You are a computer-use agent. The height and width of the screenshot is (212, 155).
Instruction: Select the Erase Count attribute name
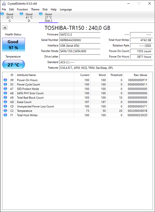coord(24,102)
